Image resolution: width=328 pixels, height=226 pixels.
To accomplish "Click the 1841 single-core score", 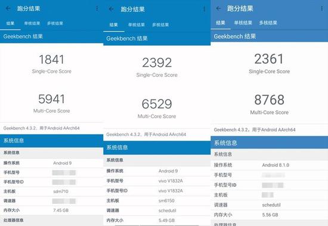I will pyautogui.click(x=52, y=60).
